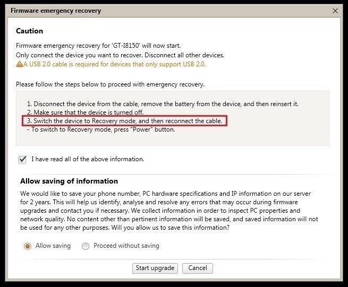Image resolution: width=348 pixels, height=287 pixels.
Task: Select the 'Allow saving' radio option
Action: [28, 246]
